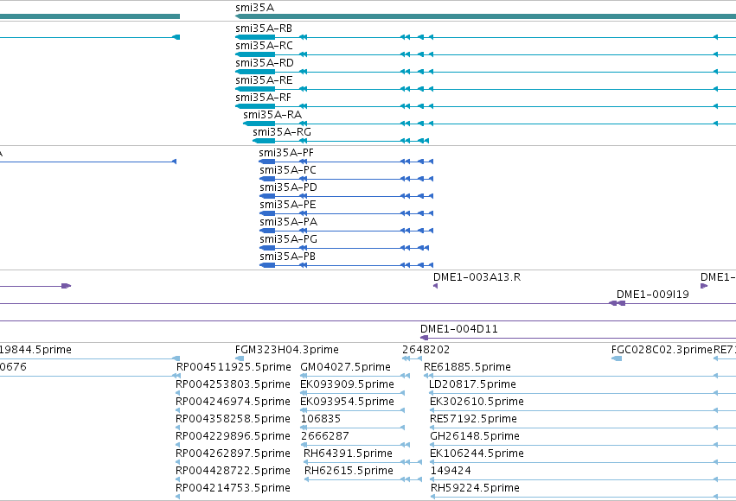The height and width of the screenshot is (501, 736).
Task: Click protein feature smi35A-PA
Action: [288, 223]
